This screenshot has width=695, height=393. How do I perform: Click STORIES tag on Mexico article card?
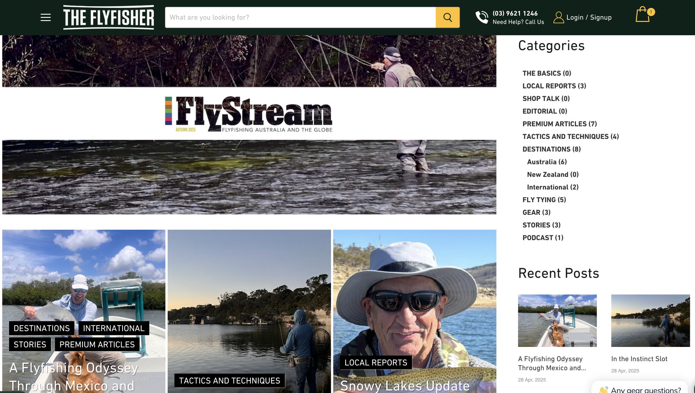[30, 345]
